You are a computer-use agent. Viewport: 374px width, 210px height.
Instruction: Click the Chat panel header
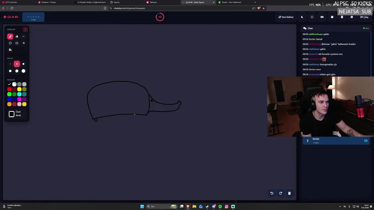pos(336,28)
